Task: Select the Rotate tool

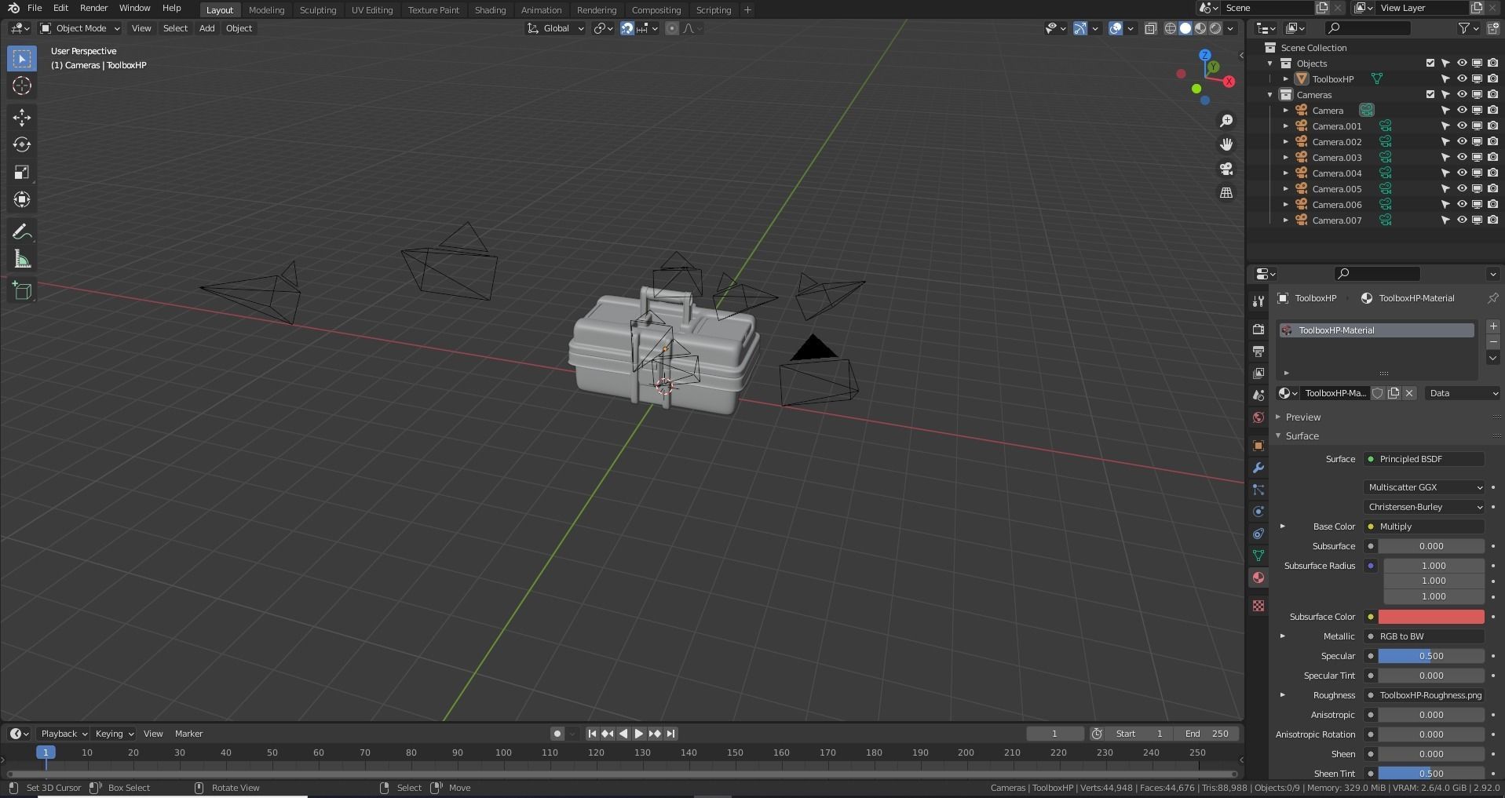Action: pyautogui.click(x=22, y=144)
